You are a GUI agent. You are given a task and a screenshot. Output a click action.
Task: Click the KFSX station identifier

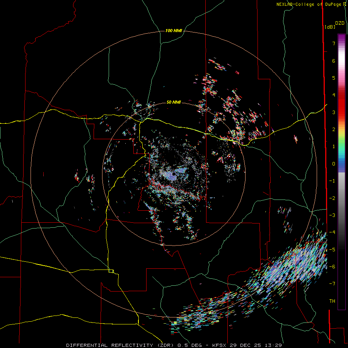(219, 345)
